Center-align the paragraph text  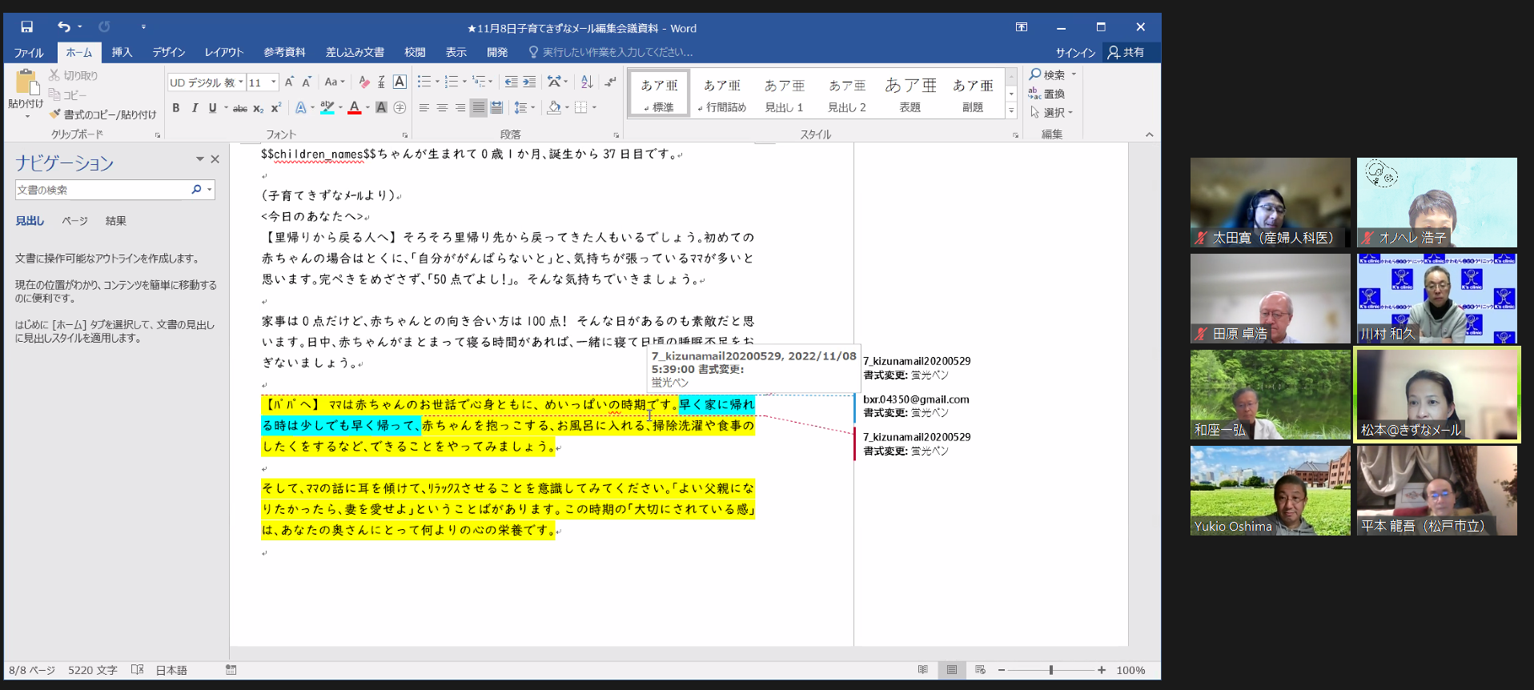442,108
